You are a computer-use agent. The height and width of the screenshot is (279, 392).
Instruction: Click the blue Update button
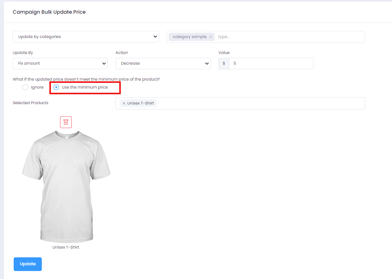(x=28, y=264)
